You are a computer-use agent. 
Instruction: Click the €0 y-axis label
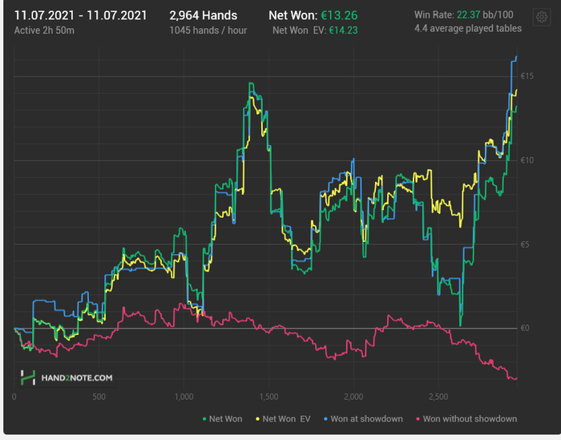[x=525, y=328]
